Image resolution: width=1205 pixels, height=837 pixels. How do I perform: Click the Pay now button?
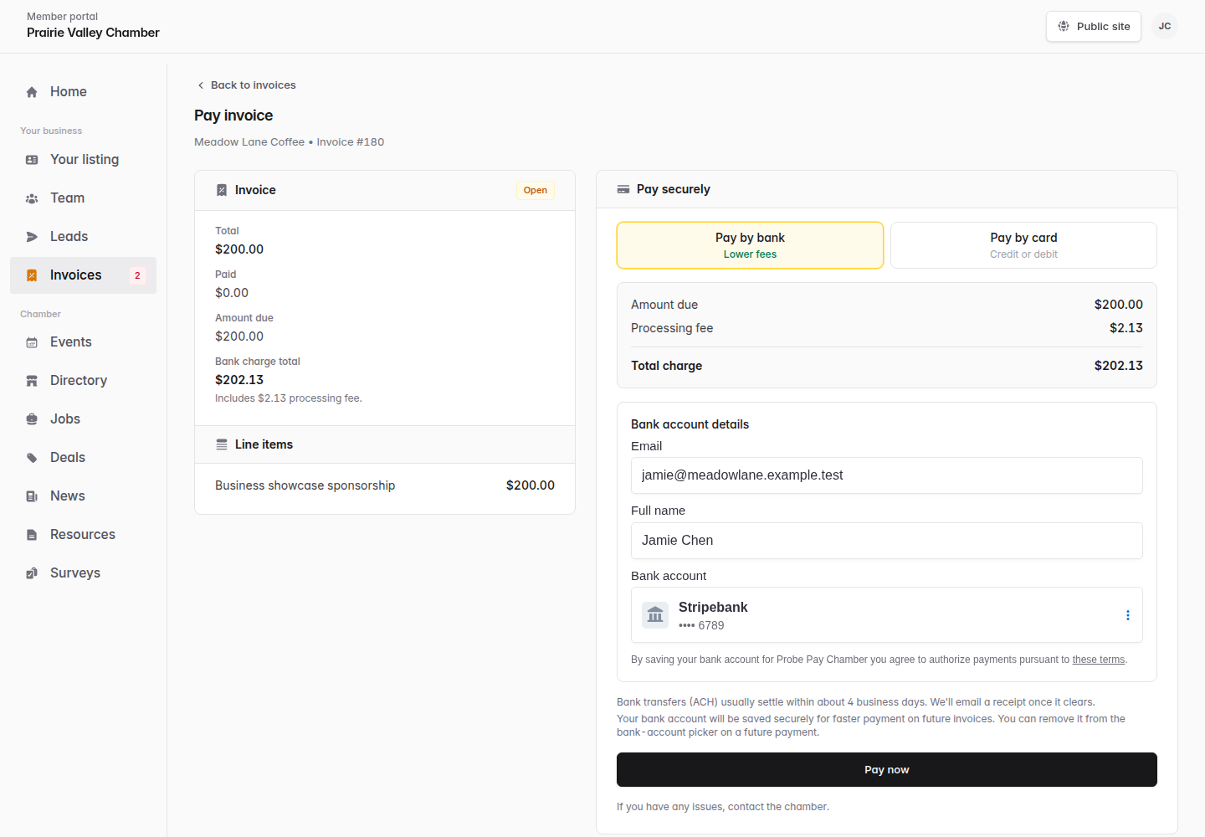(887, 769)
